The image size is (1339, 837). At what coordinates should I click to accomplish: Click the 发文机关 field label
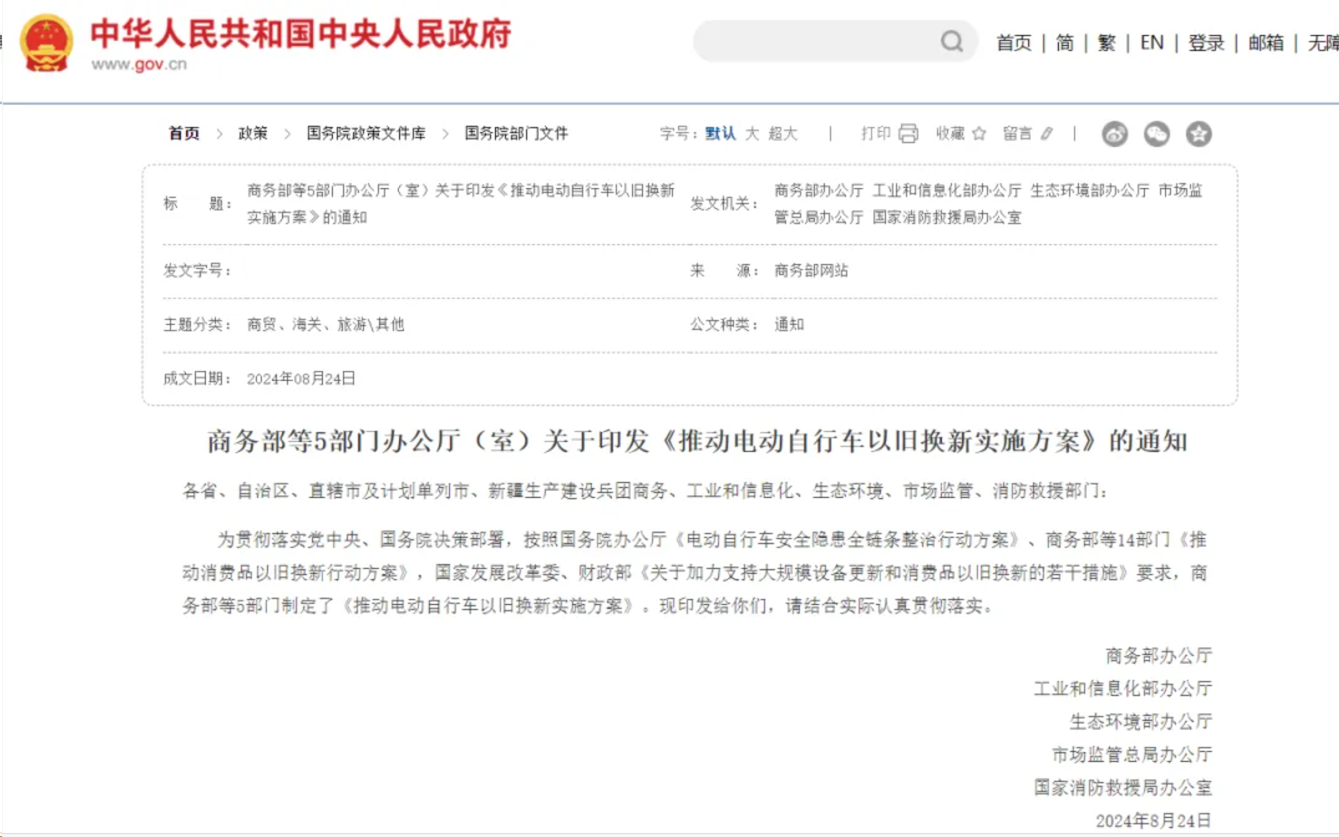click(x=724, y=204)
